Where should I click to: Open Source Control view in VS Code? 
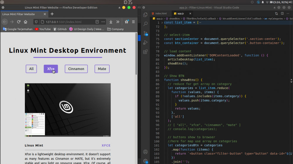coord(146,33)
